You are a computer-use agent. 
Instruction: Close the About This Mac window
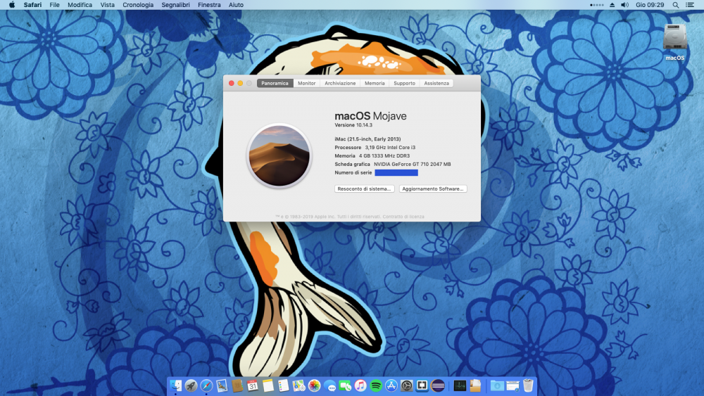(232, 84)
